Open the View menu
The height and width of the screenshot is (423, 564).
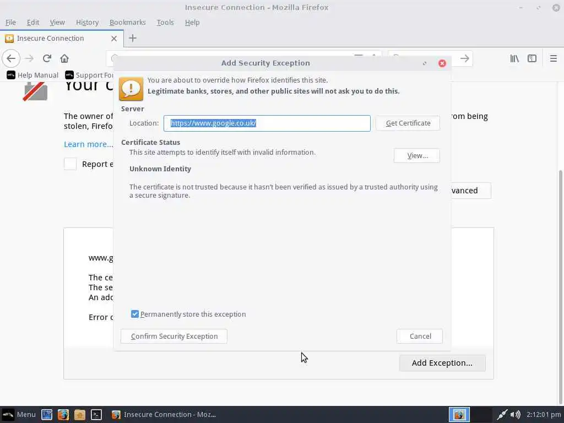point(57,22)
